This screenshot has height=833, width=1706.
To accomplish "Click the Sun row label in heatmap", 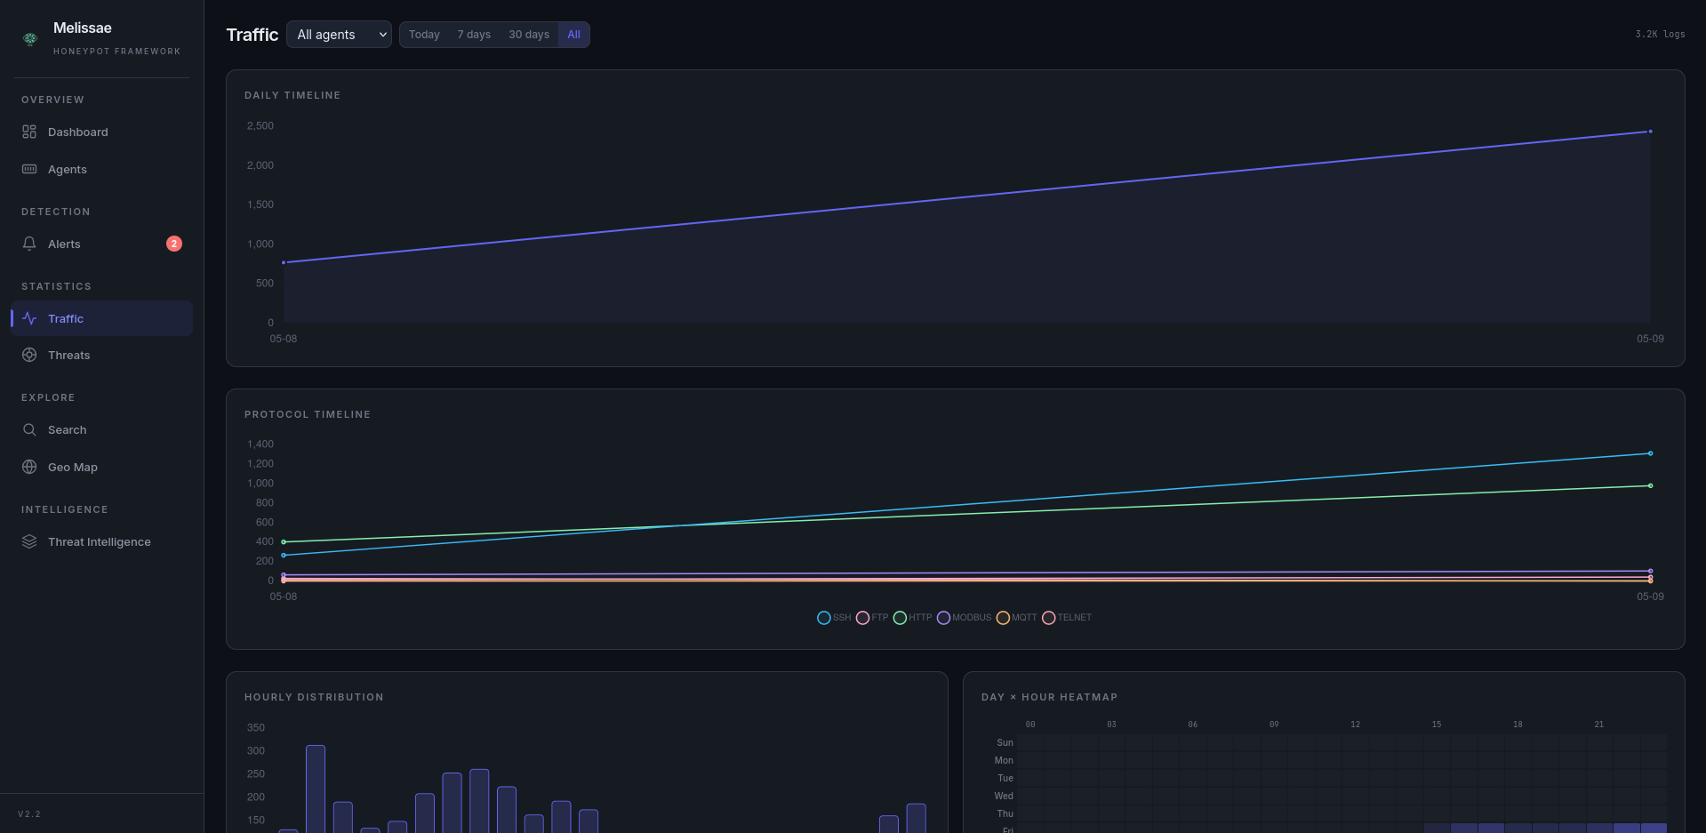I will tap(1005, 742).
